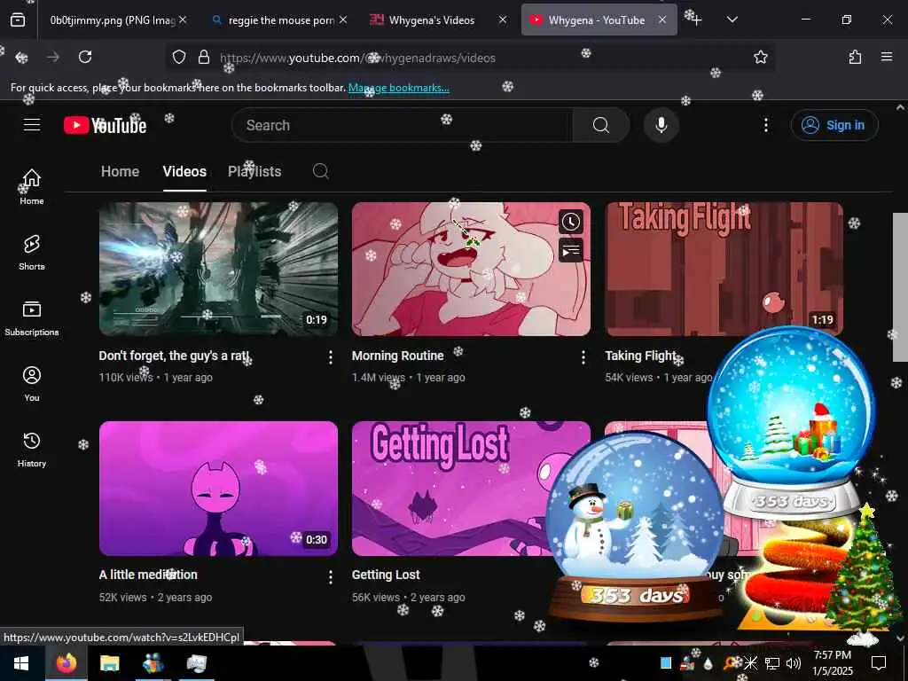Open Getting Lost video thumbnail
The width and height of the screenshot is (908, 681).
point(471,489)
